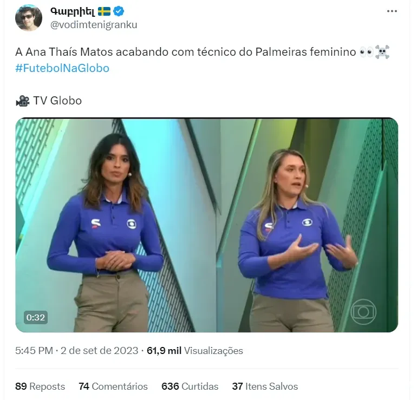Open the 636 Curtidas list
The height and width of the screenshot is (400, 417).
click(190, 386)
